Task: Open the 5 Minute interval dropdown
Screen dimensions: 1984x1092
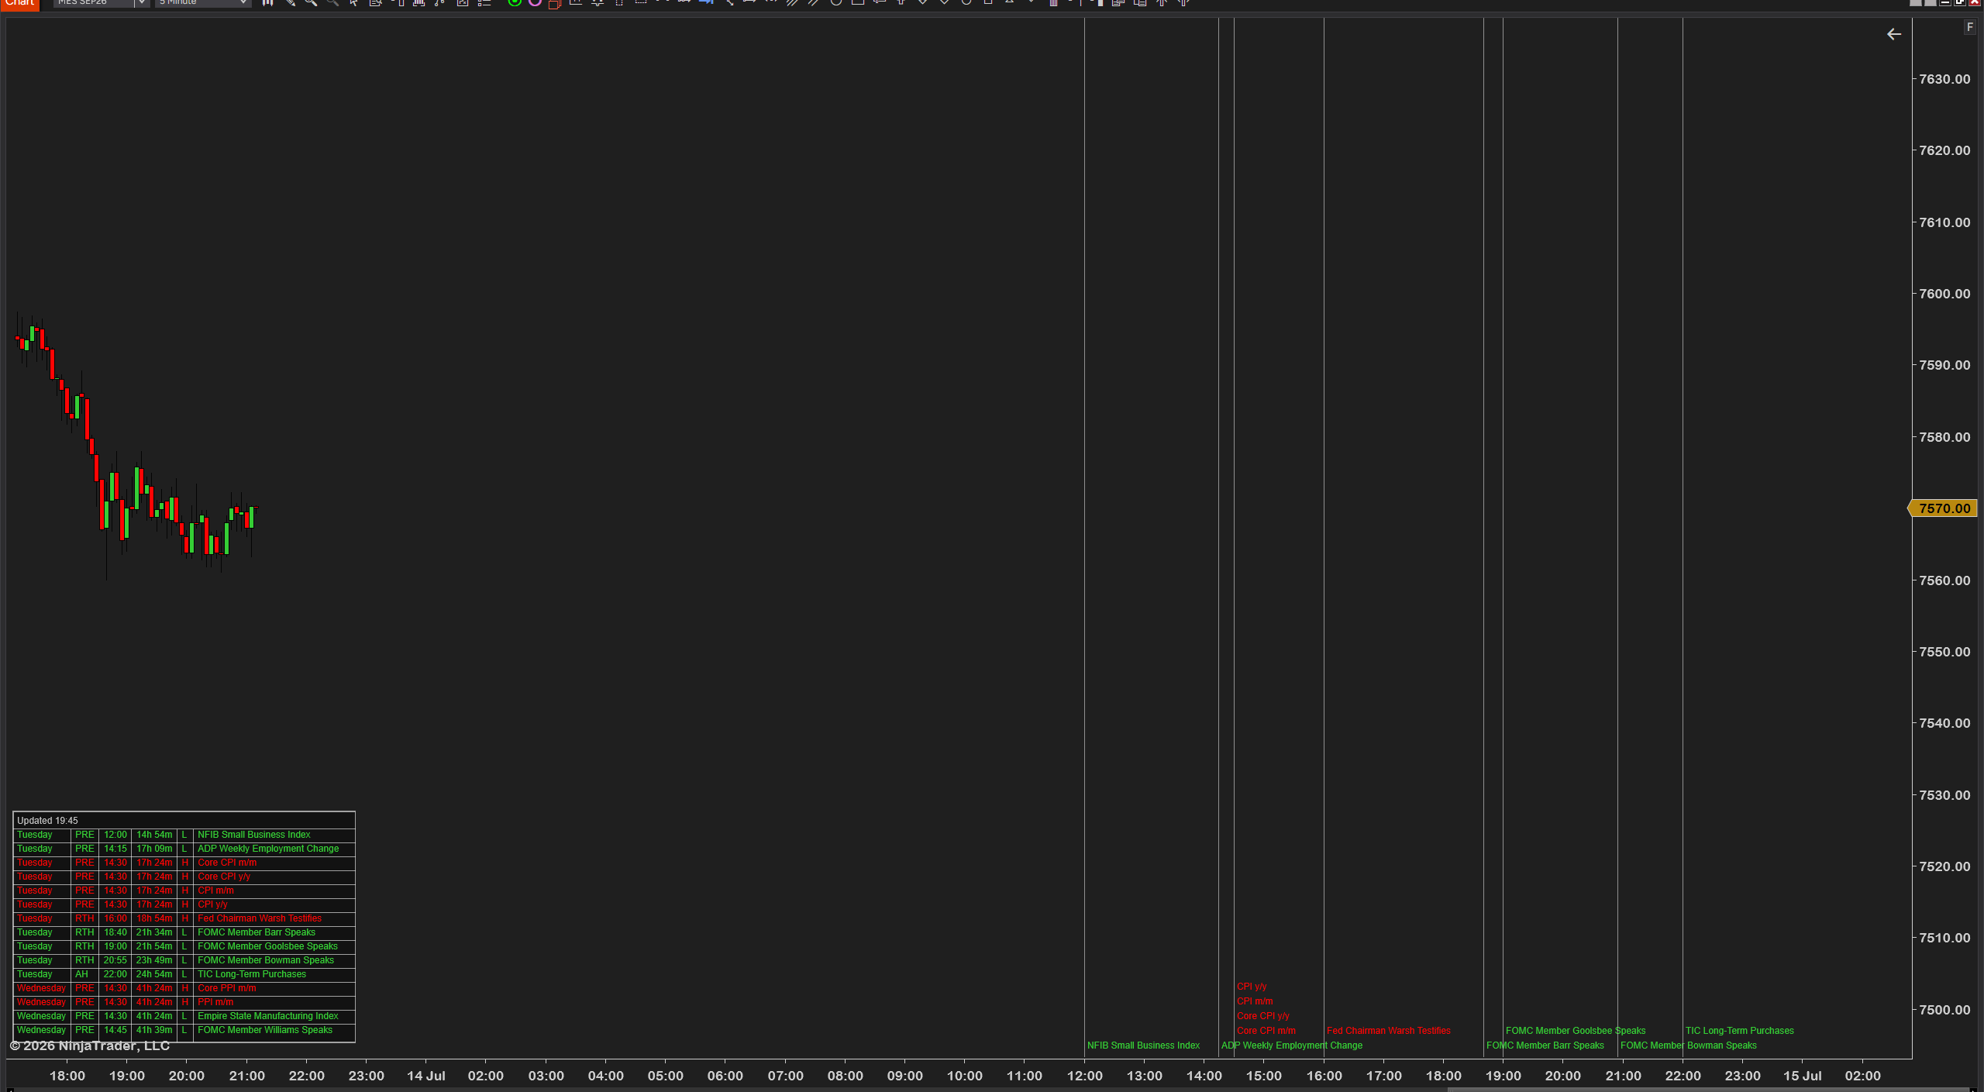Action: coord(203,3)
